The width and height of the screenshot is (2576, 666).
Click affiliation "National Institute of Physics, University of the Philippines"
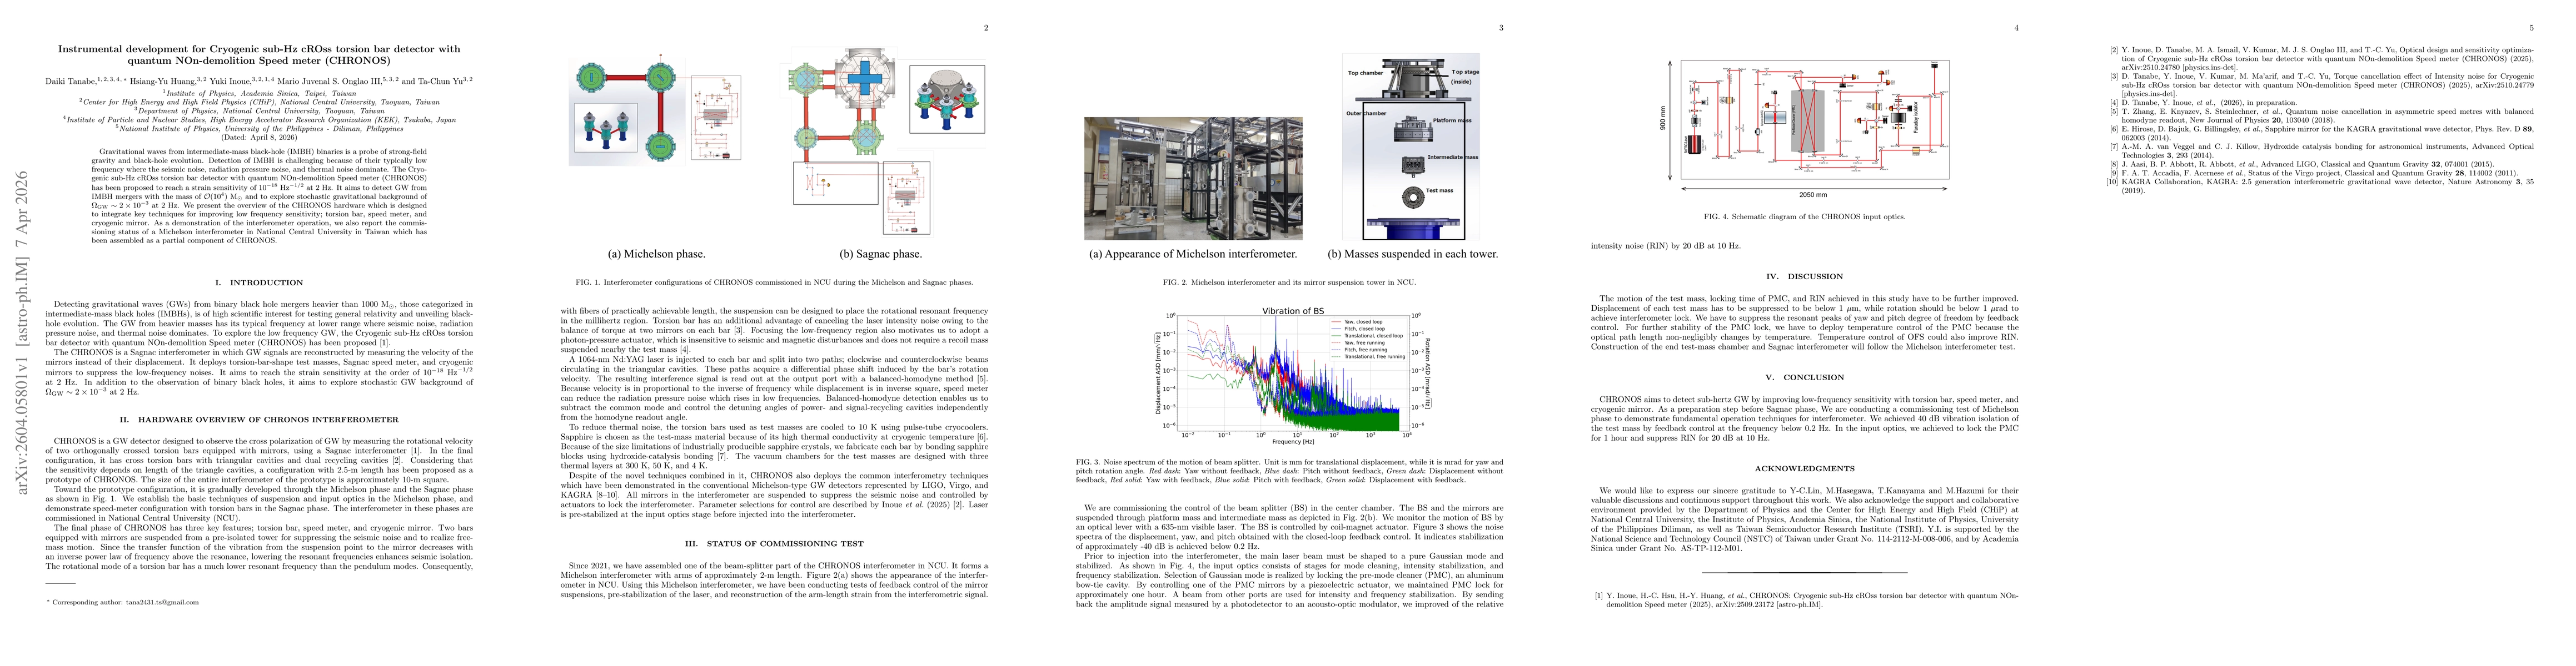pos(259,129)
